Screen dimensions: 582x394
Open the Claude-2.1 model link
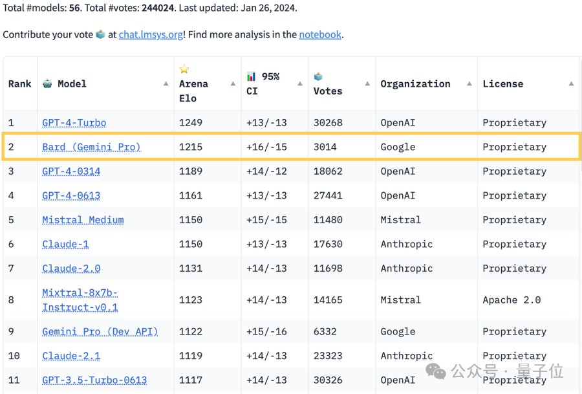click(x=71, y=356)
